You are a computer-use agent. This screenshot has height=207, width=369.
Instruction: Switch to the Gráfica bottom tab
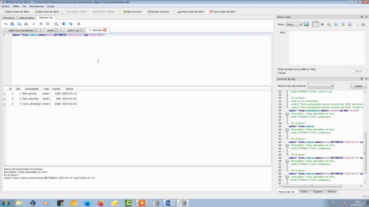click(304, 191)
